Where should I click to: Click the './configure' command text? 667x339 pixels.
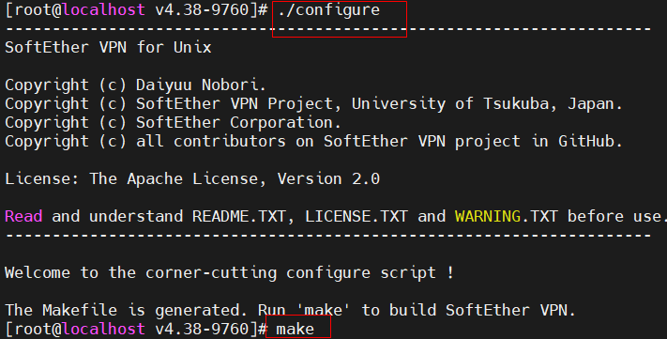click(329, 10)
